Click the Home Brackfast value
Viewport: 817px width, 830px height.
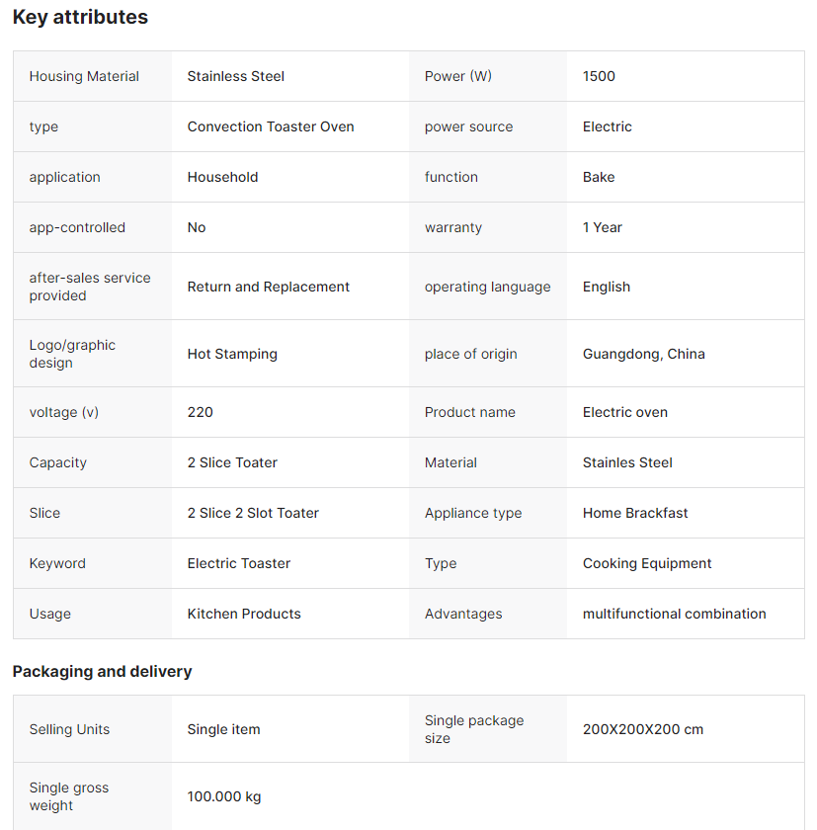tap(635, 513)
